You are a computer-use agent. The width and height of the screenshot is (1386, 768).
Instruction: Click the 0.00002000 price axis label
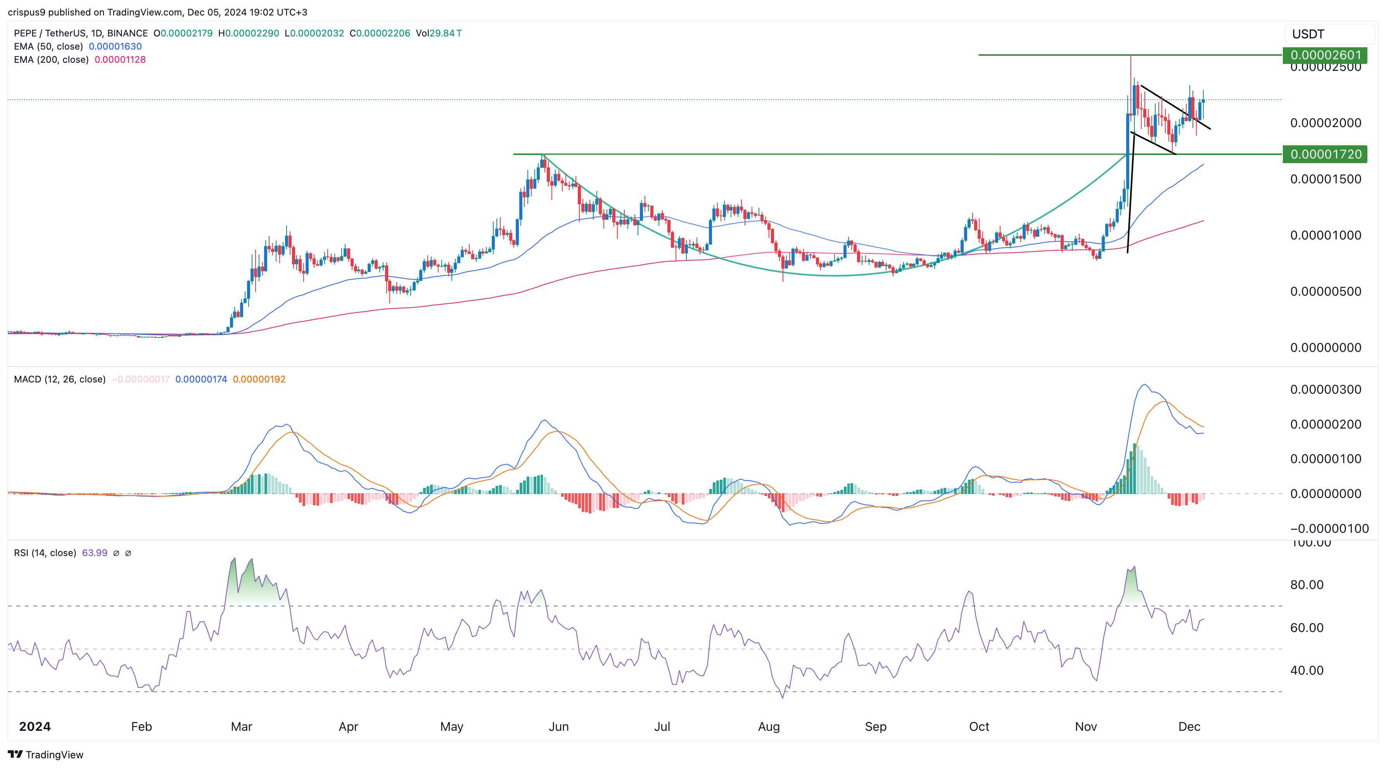(1326, 122)
